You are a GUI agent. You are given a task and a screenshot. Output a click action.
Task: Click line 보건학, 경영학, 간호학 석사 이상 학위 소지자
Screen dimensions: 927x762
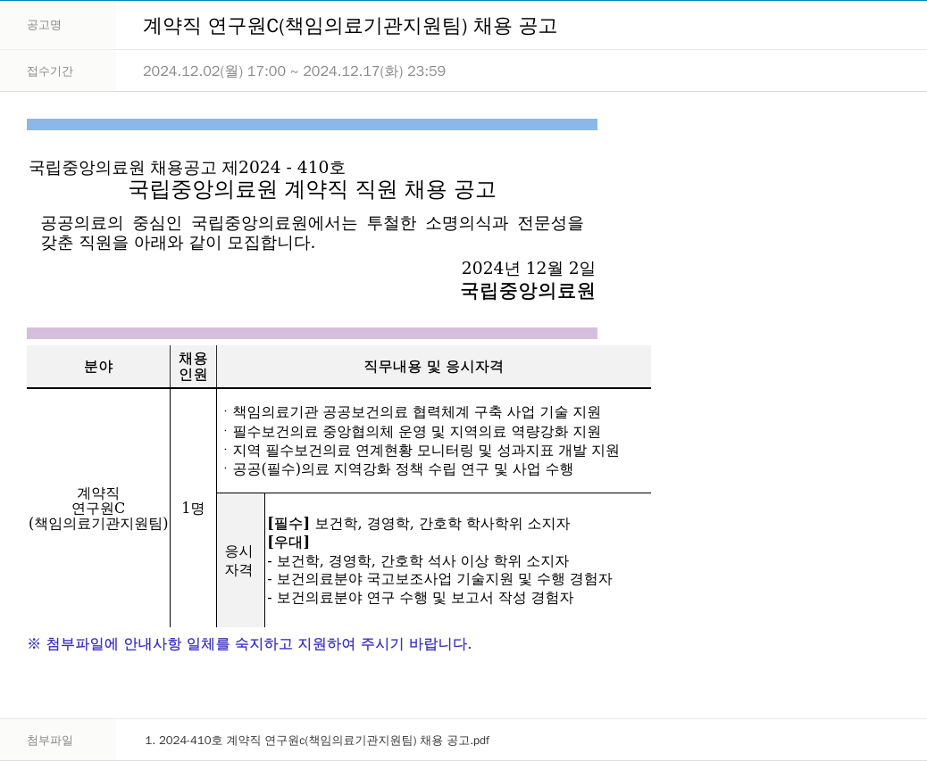(417, 560)
